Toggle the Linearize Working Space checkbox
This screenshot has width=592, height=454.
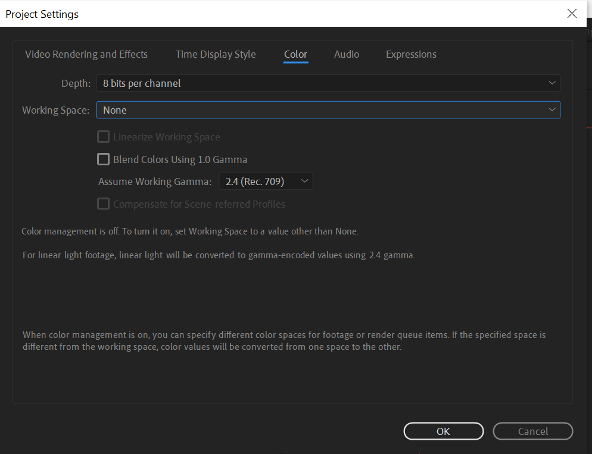click(x=103, y=136)
